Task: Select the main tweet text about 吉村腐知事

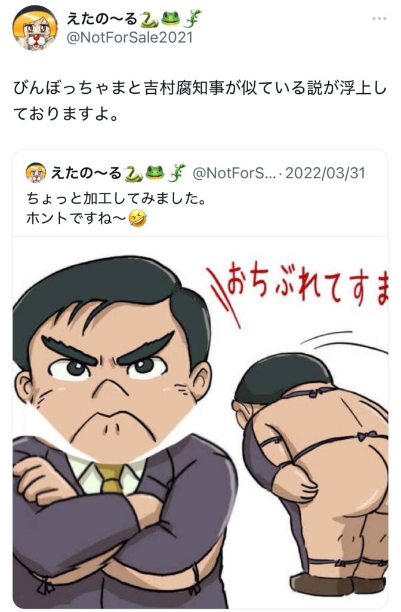Action: [199, 100]
